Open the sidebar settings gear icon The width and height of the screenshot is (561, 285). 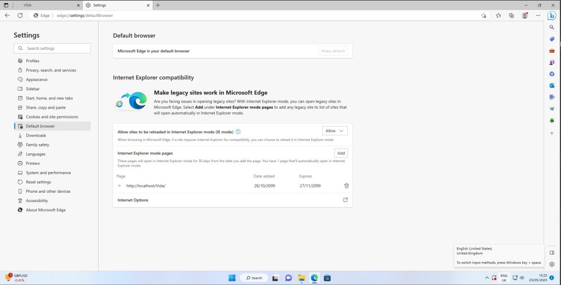click(x=552, y=264)
